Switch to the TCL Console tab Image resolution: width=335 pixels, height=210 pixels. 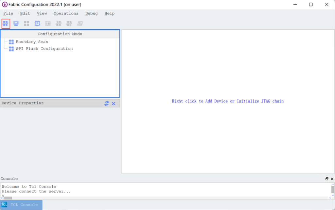21,205
